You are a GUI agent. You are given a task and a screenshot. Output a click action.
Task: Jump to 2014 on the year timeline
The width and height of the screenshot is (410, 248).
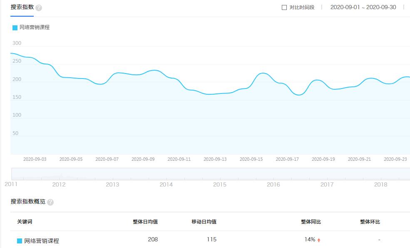[166, 184]
